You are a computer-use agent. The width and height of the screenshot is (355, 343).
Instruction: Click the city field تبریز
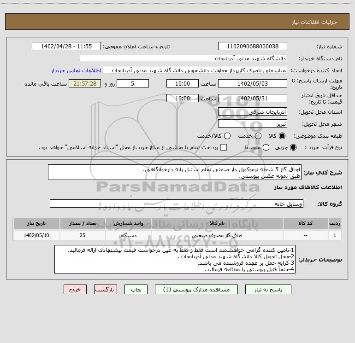coord(253,123)
